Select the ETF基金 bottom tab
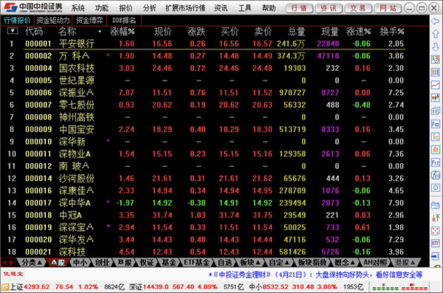The height and width of the screenshot is (293, 443). tap(197, 262)
